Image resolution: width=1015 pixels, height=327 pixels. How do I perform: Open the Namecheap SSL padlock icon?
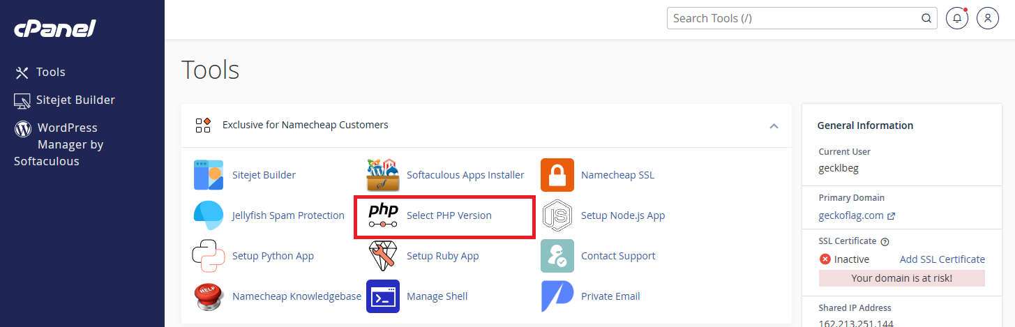pyautogui.click(x=557, y=175)
